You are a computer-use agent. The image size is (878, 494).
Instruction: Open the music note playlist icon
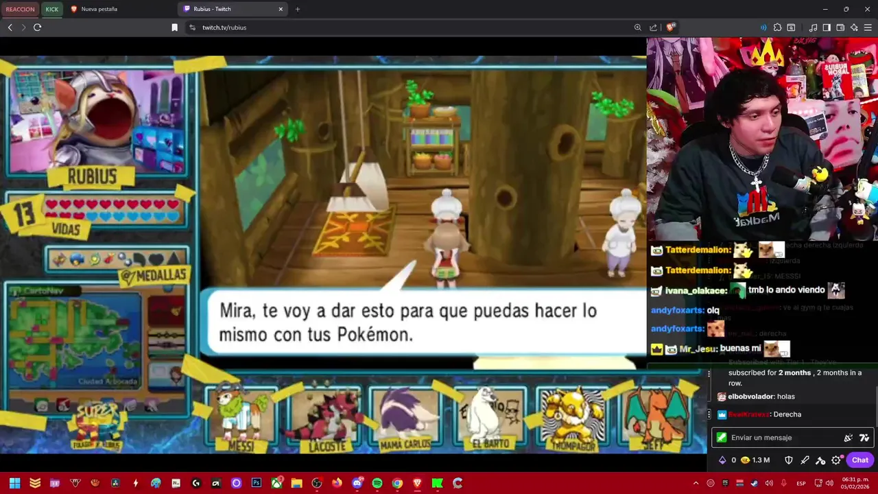click(x=814, y=27)
